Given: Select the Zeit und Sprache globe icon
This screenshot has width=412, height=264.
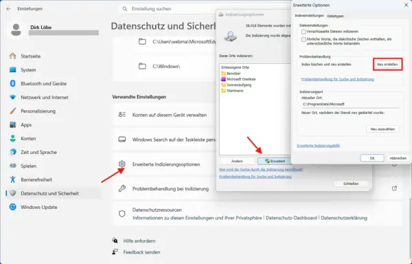Looking at the screenshot, I should coord(12,152).
